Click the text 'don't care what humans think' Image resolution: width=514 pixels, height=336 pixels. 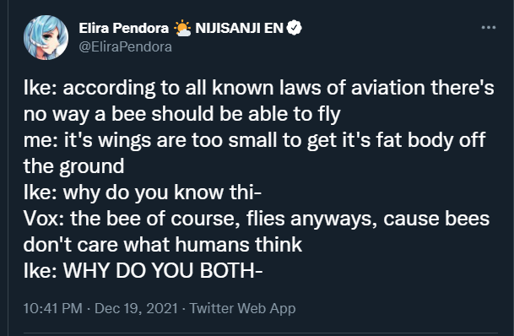coord(163,245)
